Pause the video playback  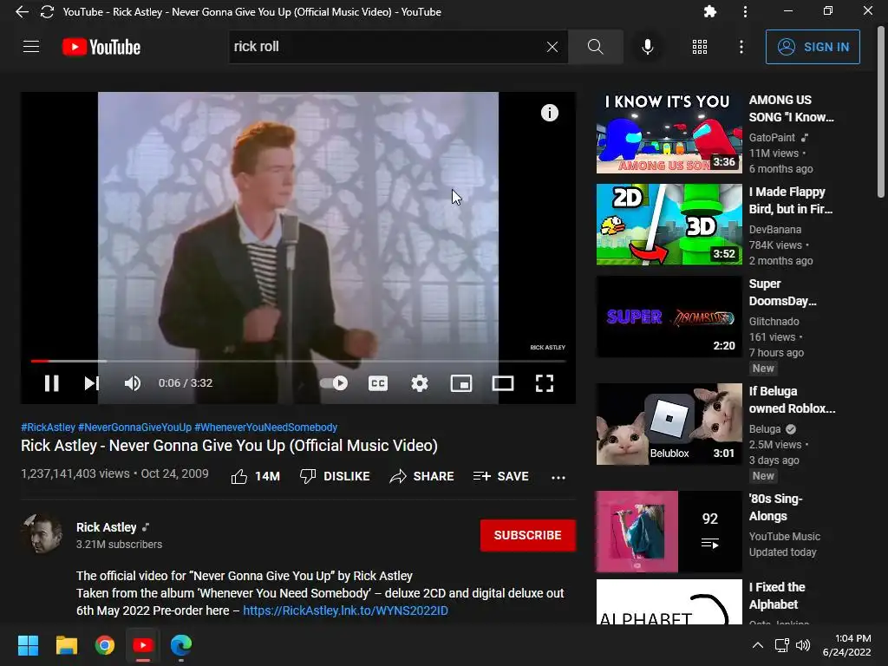pyautogui.click(x=51, y=383)
